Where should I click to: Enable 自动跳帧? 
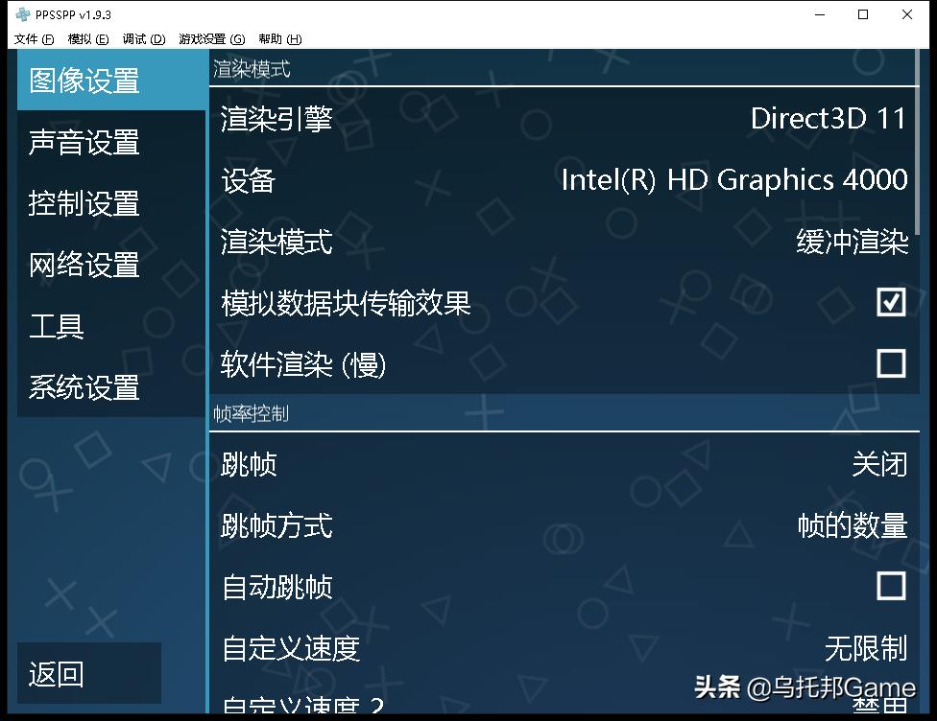tap(892, 586)
